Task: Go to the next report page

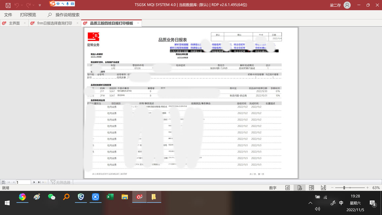Action: (34, 182)
